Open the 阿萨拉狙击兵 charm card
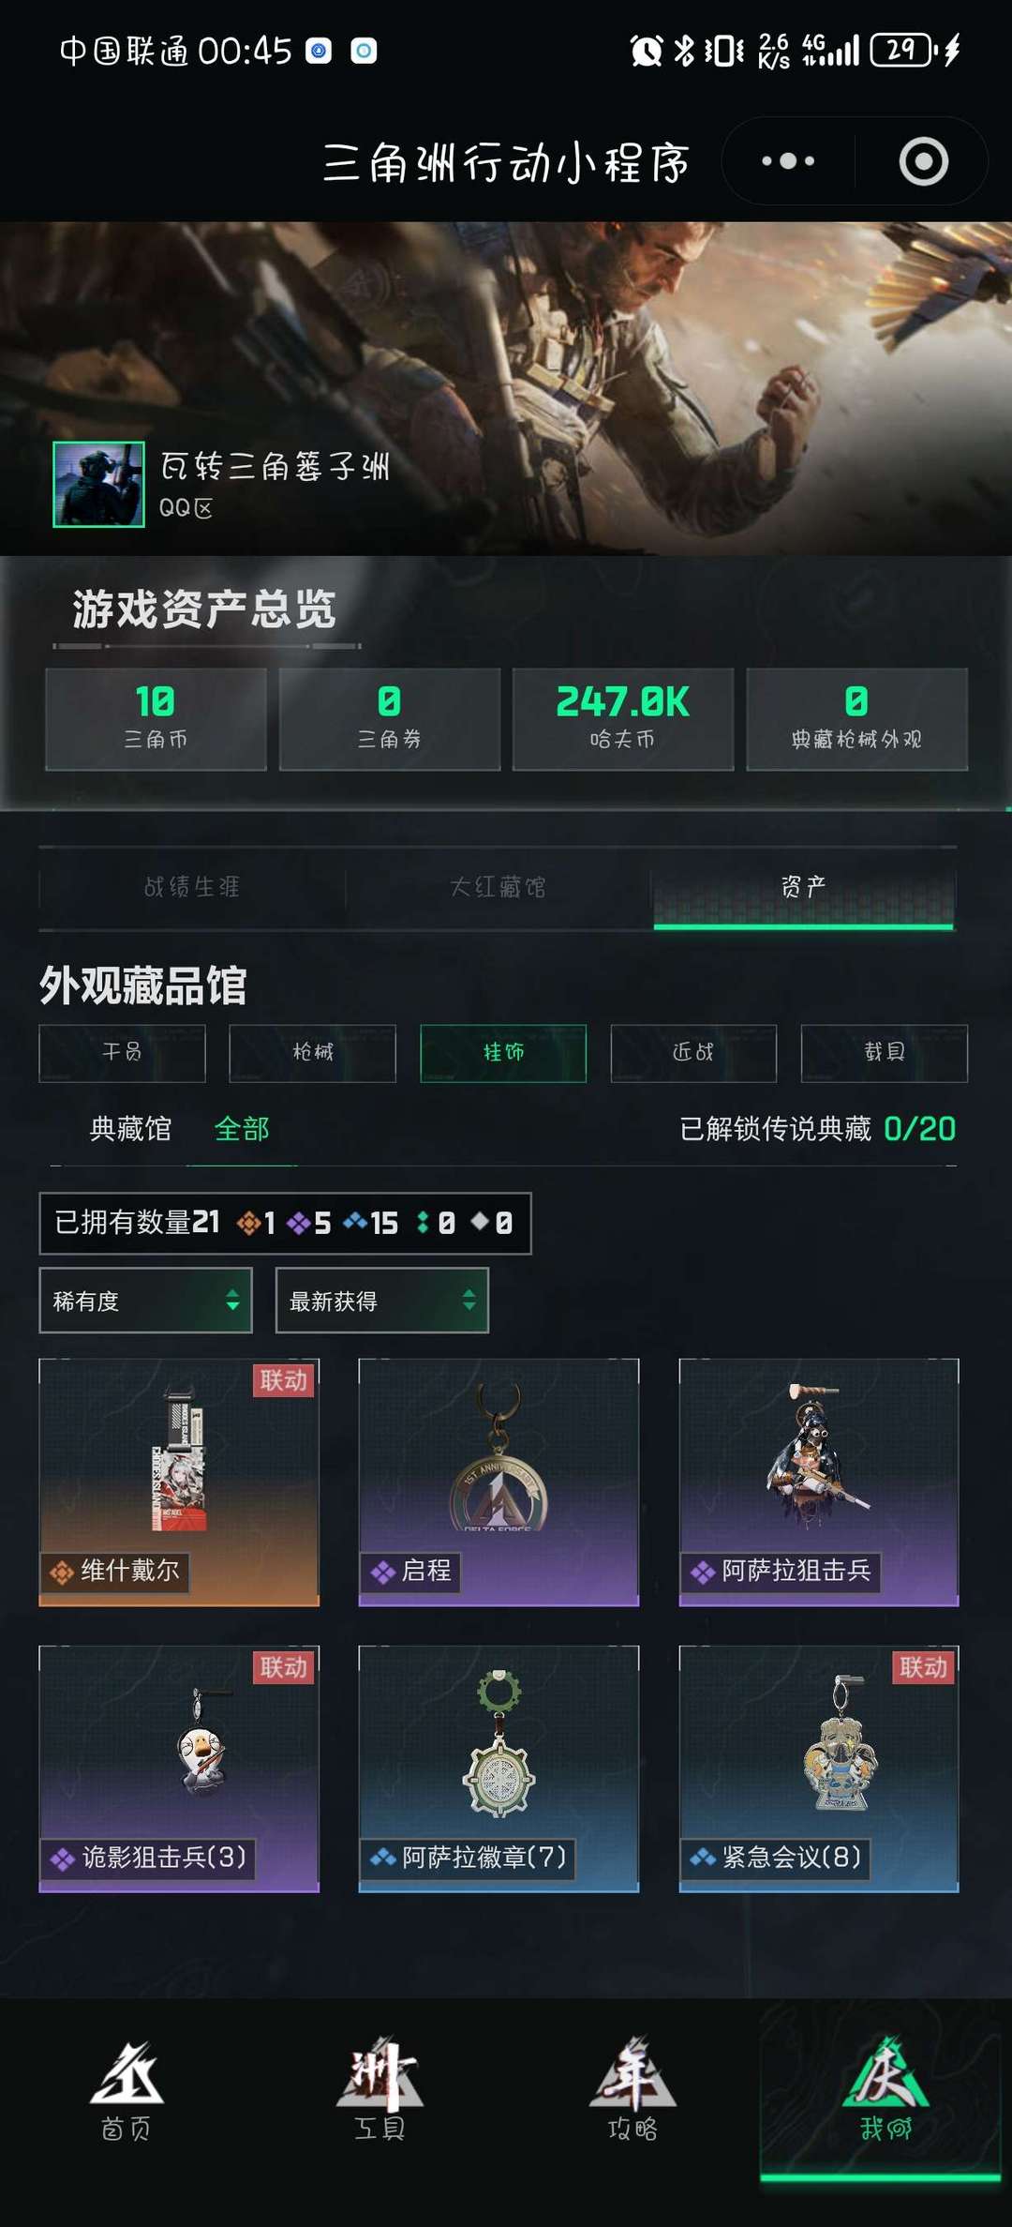1012x2227 pixels. [x=819, y=1482]
